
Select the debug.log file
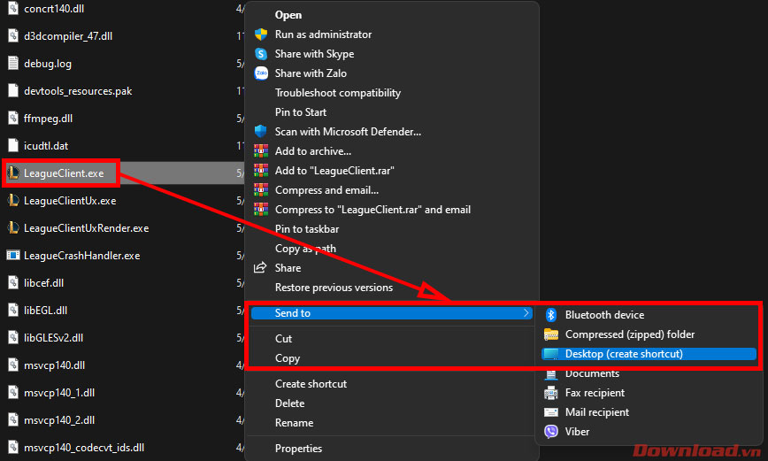tap(48, 64)
